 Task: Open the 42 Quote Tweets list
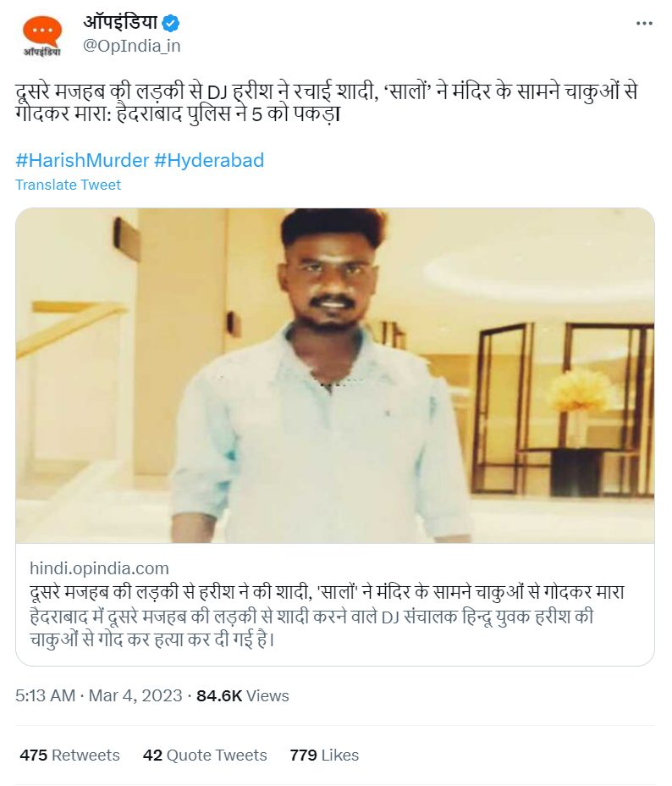(205, 755)
